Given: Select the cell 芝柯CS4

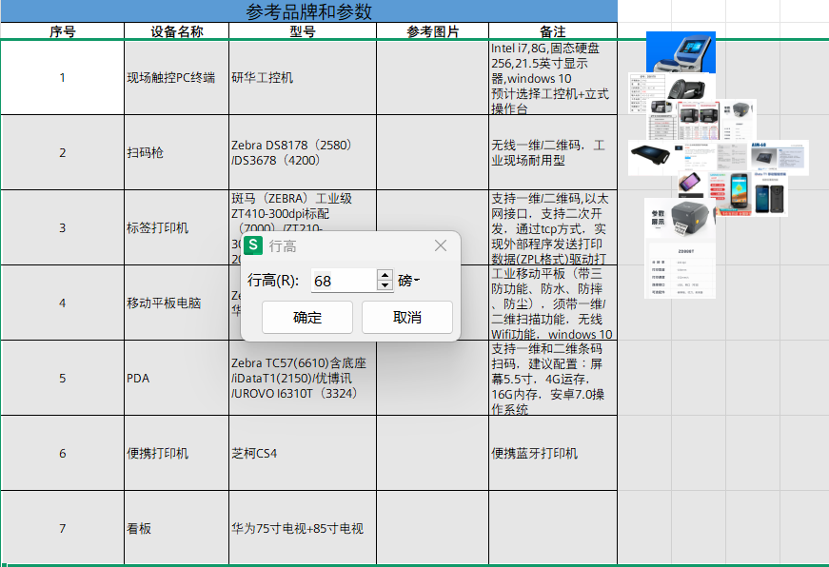Looking at the screenshot, I should tap(303, 453).
